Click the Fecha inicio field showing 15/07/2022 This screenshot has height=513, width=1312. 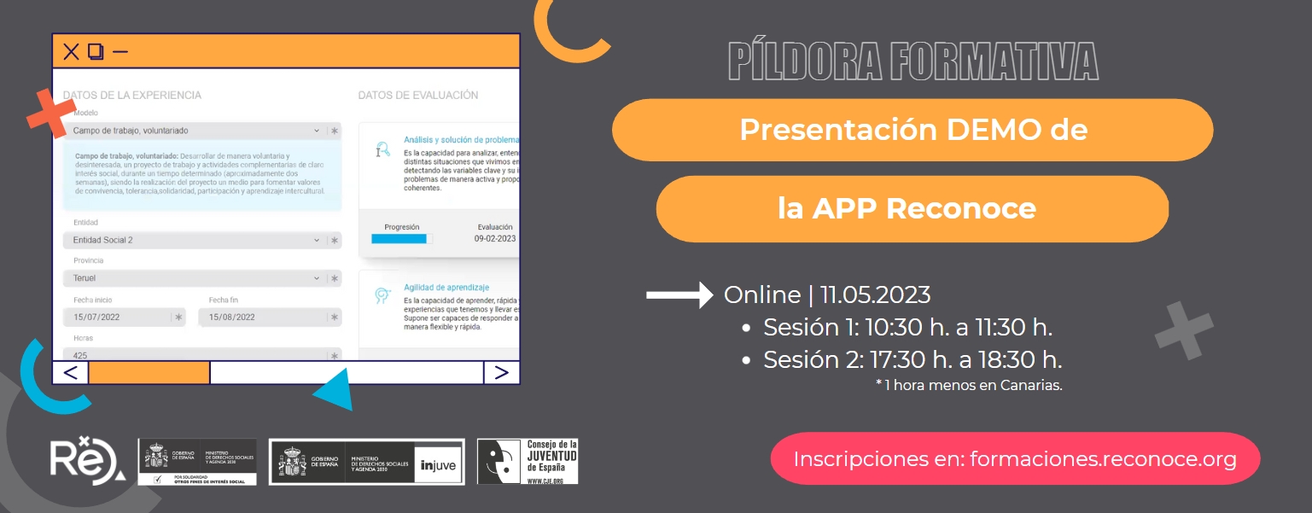125,317
